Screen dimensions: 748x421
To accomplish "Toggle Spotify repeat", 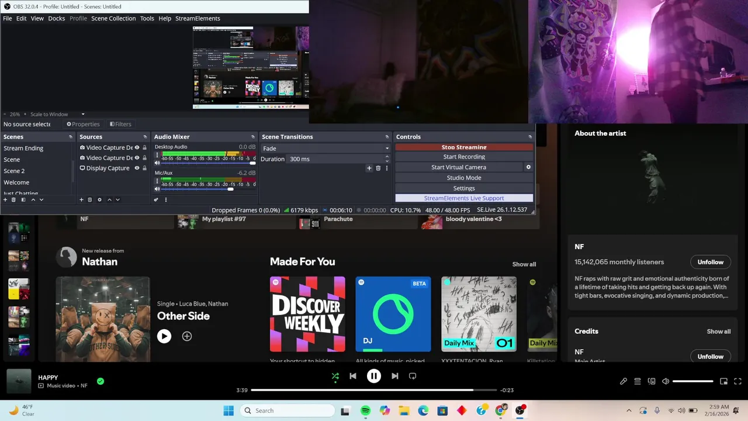I will pos(413,376).
